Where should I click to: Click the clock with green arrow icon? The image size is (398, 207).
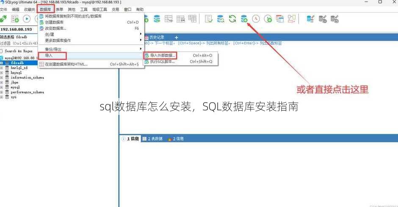pyautogui.click(x=268, y=19)
